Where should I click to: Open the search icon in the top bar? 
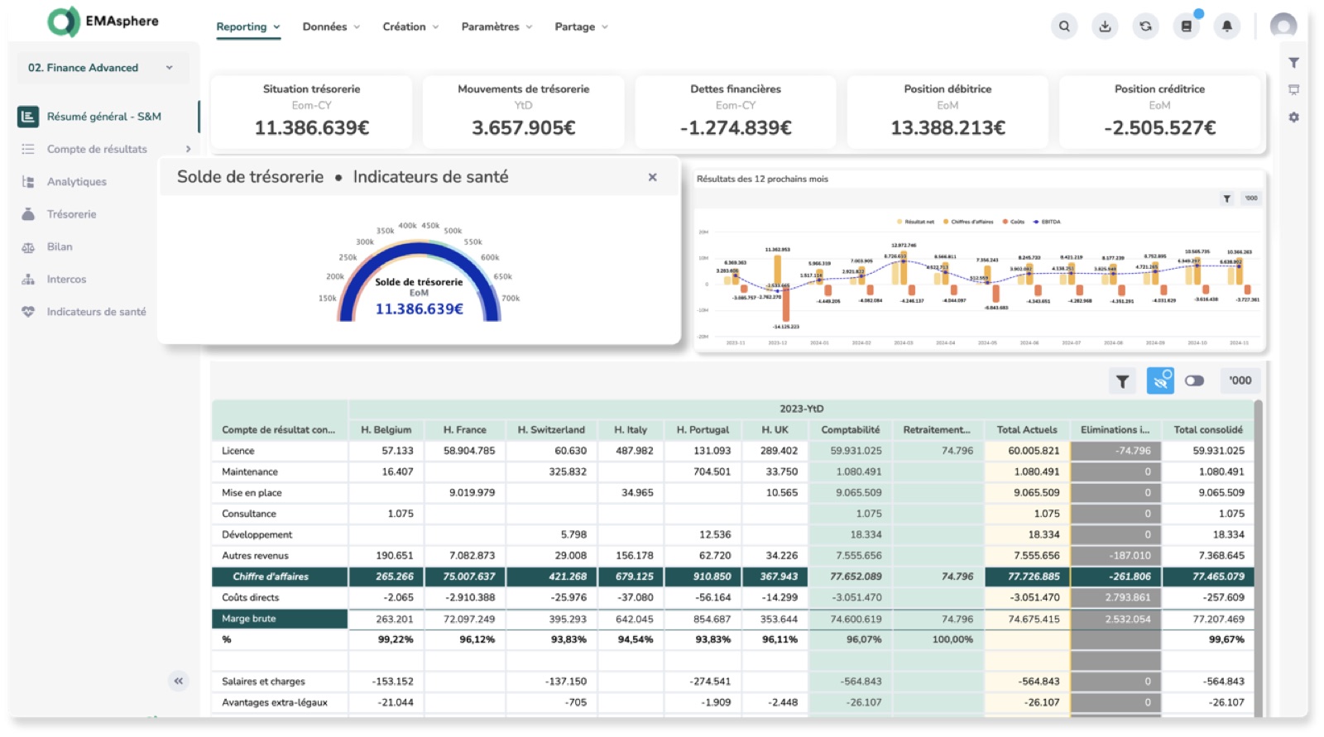[1064, 26]
